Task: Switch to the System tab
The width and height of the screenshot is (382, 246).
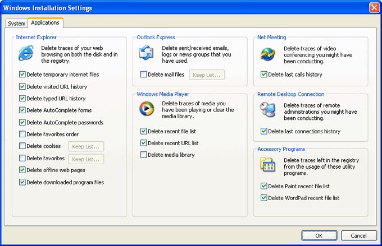Action: pyautogui.click(x=16, y=24)
